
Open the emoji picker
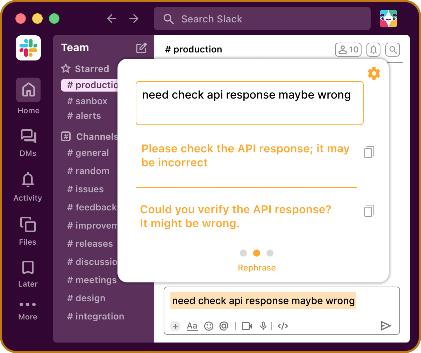pyautogui.click(x=209, y=326)
